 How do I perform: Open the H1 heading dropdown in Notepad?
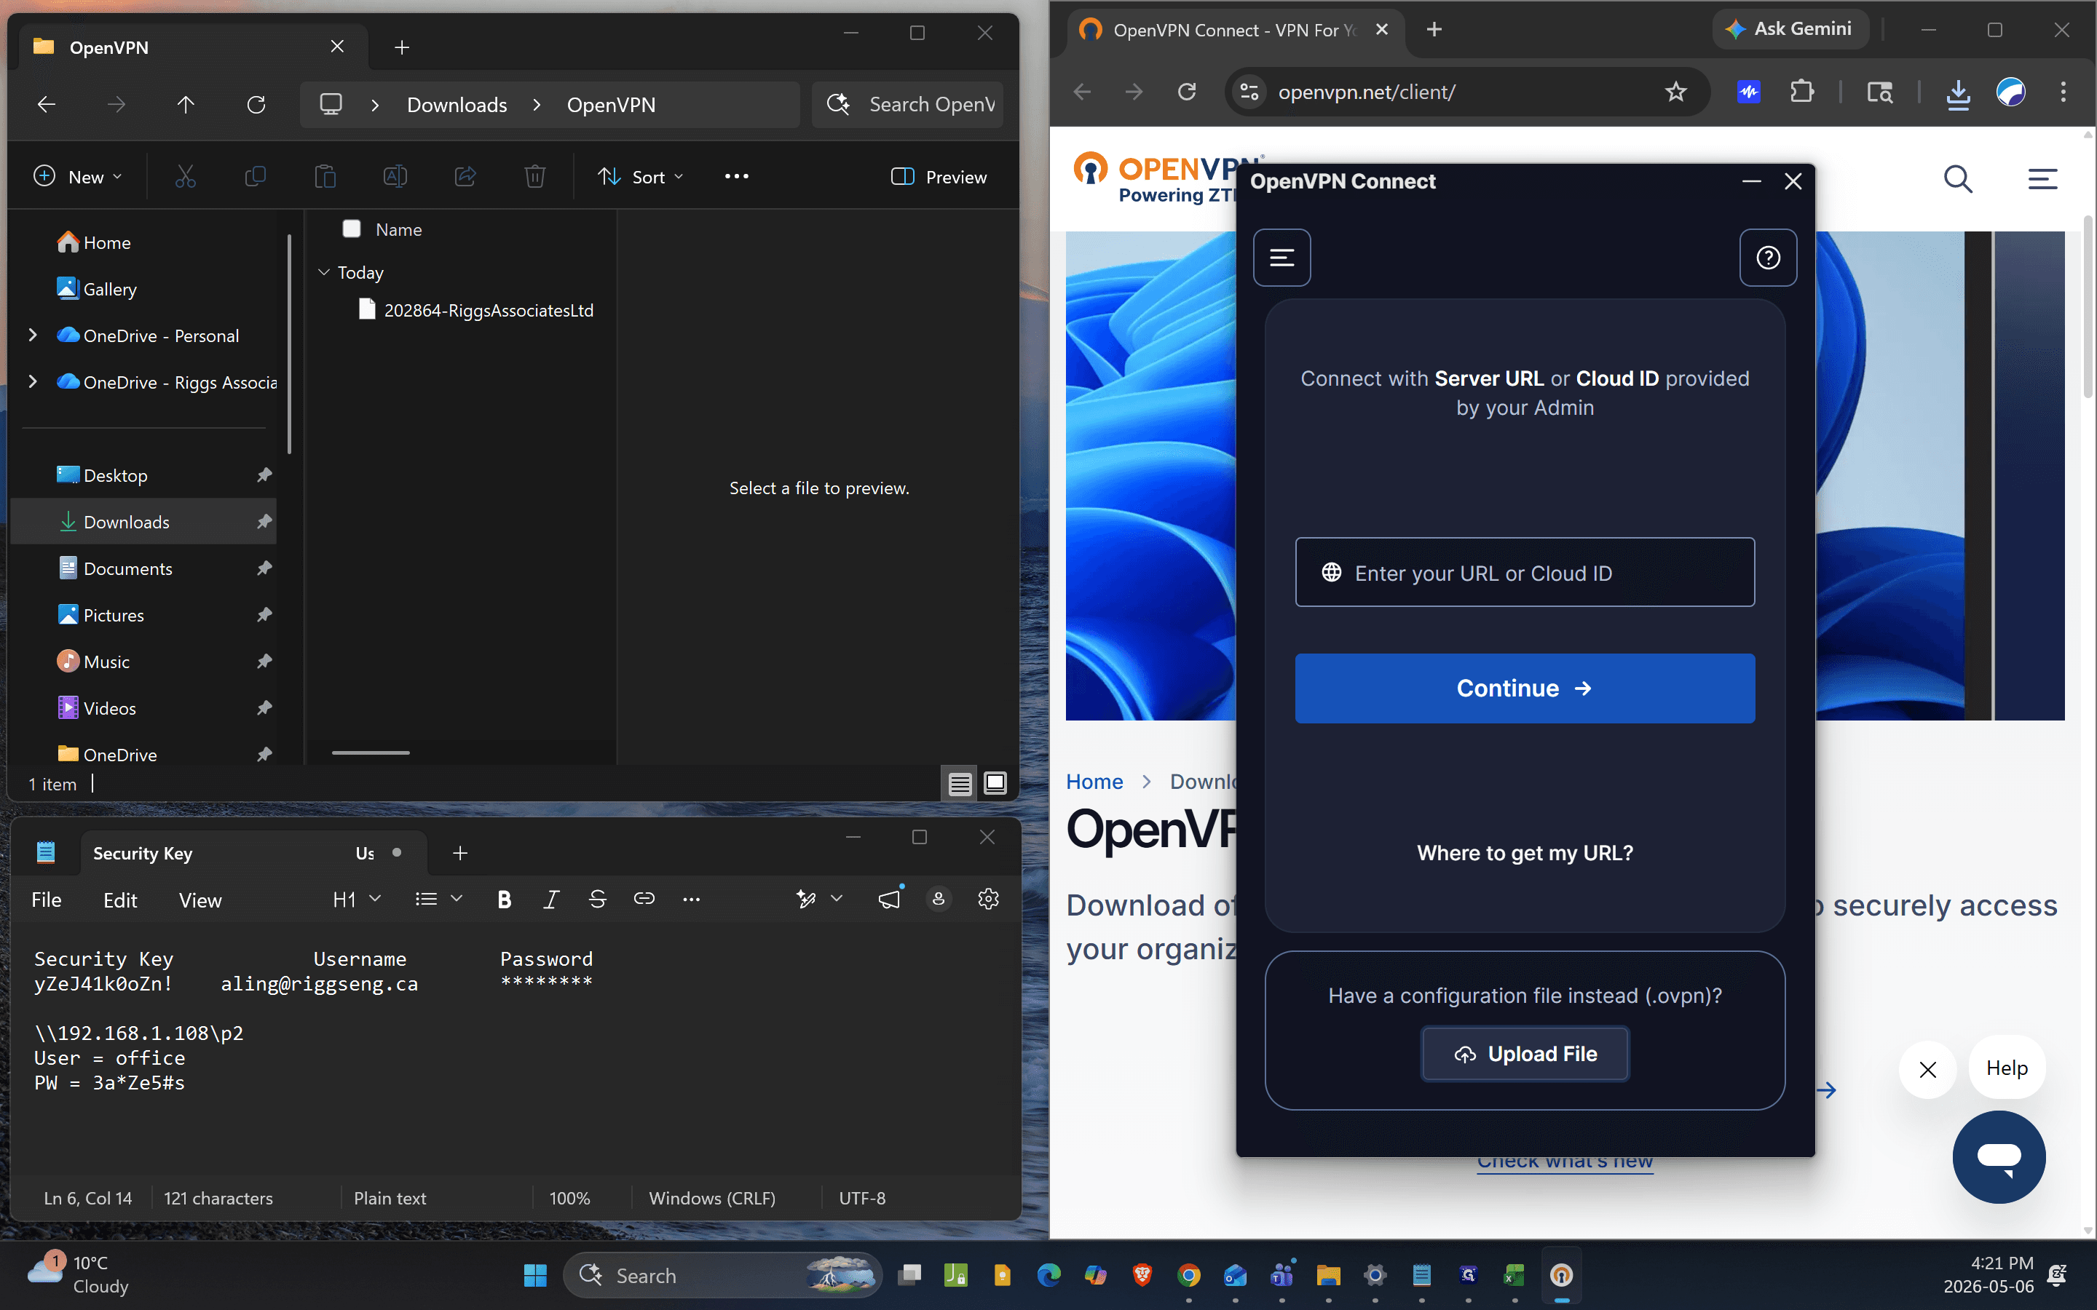[x=356, y=900]
